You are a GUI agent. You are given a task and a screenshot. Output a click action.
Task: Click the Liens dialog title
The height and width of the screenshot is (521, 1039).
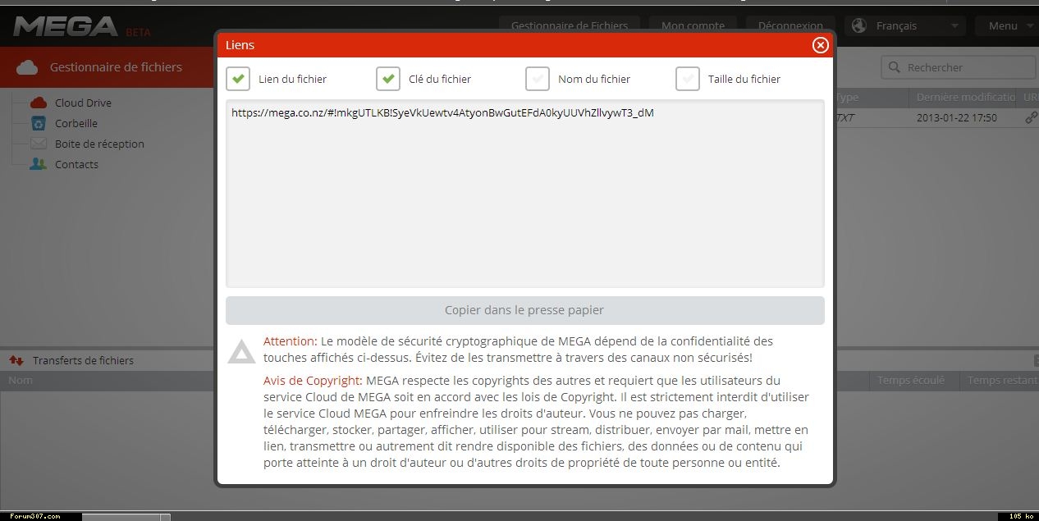240,45
